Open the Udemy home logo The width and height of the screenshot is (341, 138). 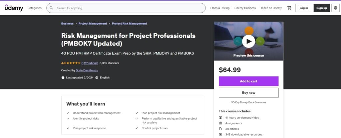click(x=14, y=8)
